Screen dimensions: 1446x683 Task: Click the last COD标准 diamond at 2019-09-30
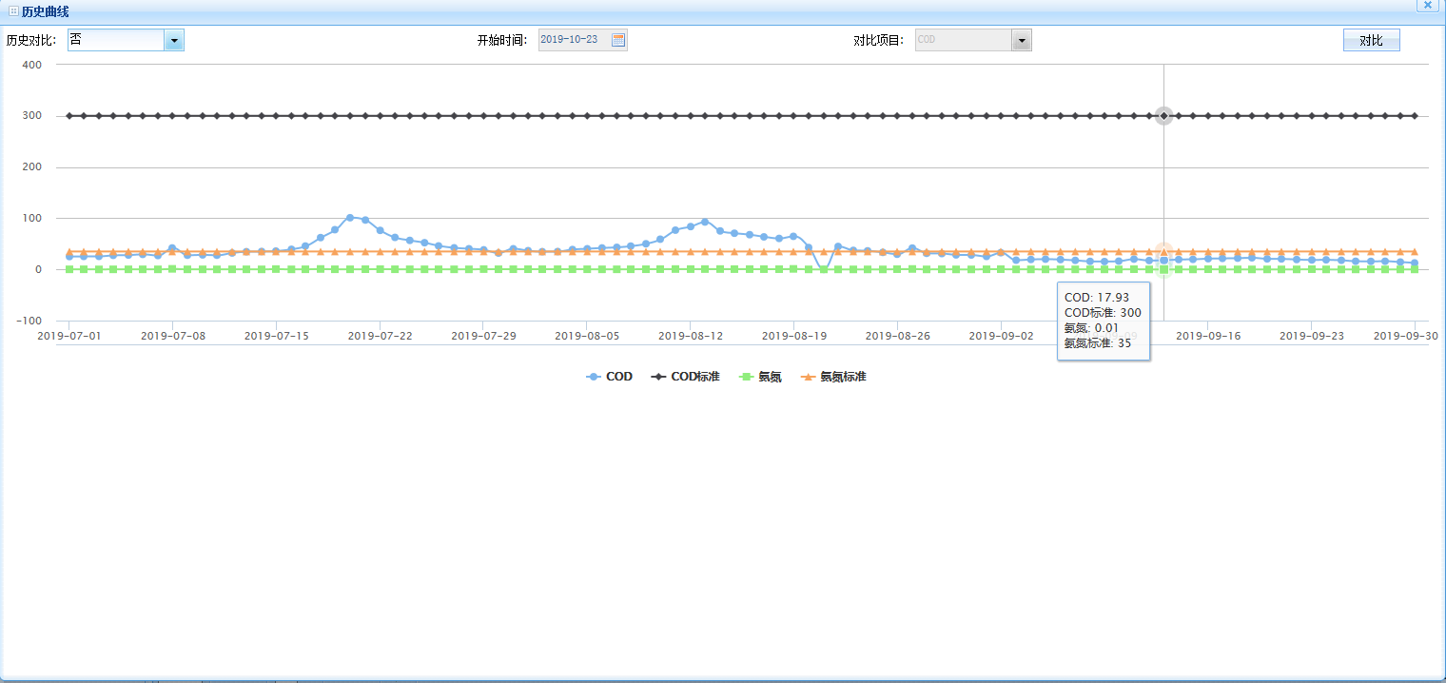coord(1415,116)
